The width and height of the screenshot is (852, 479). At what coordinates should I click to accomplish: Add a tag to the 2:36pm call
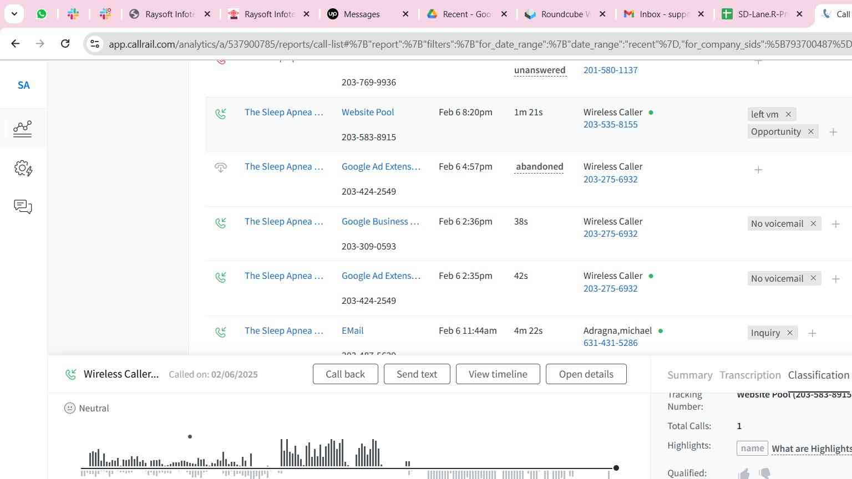click(836, 224)
